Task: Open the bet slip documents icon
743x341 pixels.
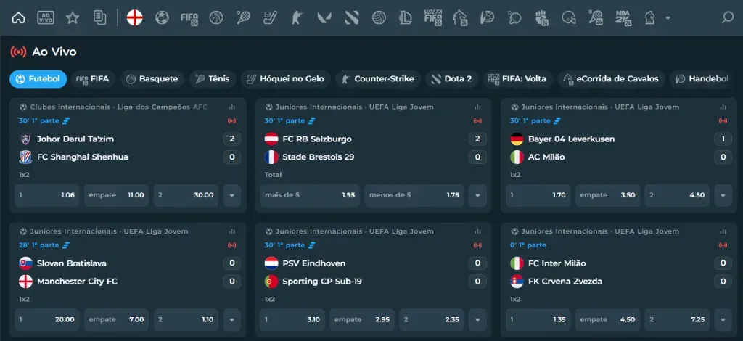Action: (100, 17)
